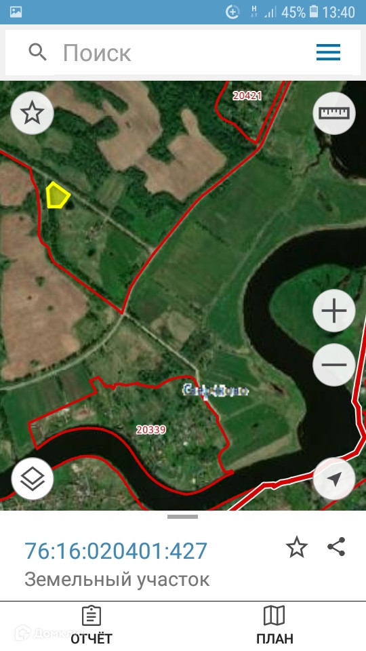The image size is (366, 651).
Task: Zoom in with the plus button
Action: [334, 311]
